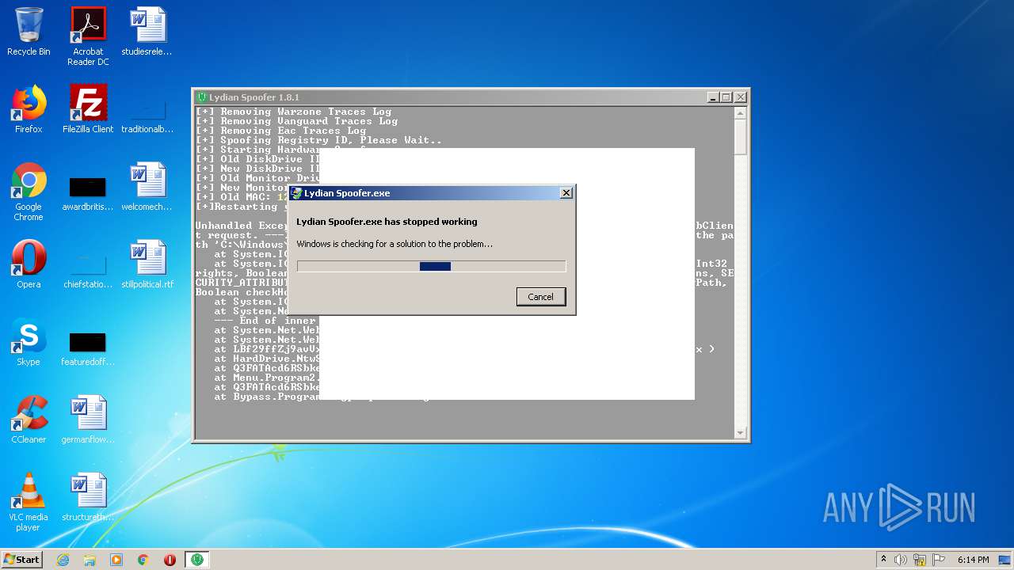The image size is (1014, 570).
Task: Open the media player taskbar icon
Action: [x=116, y=560]
